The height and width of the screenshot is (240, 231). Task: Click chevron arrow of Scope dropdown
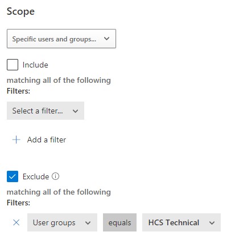coord(107,39)
